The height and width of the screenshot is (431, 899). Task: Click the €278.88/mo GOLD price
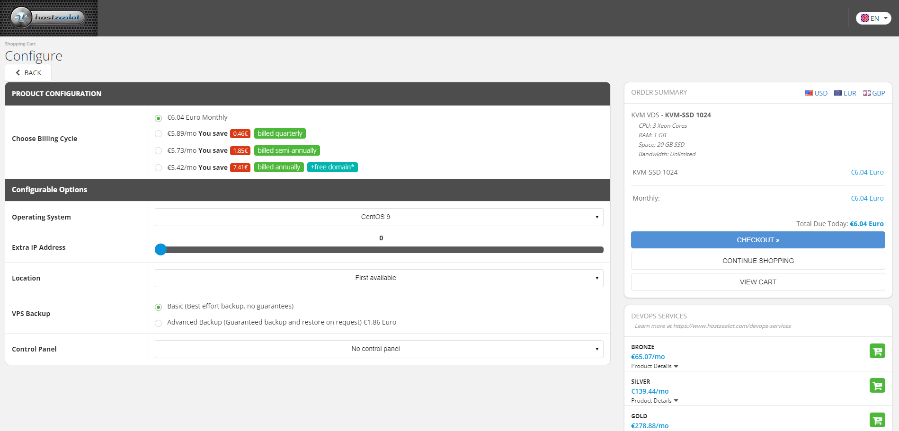(x=650, y=426)
